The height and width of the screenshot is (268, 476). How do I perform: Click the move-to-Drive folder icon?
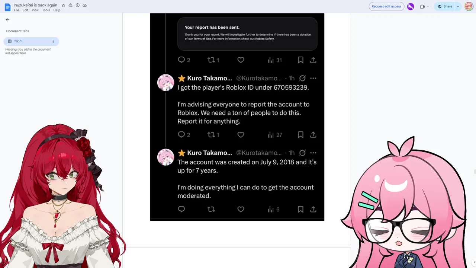(70, 5)
